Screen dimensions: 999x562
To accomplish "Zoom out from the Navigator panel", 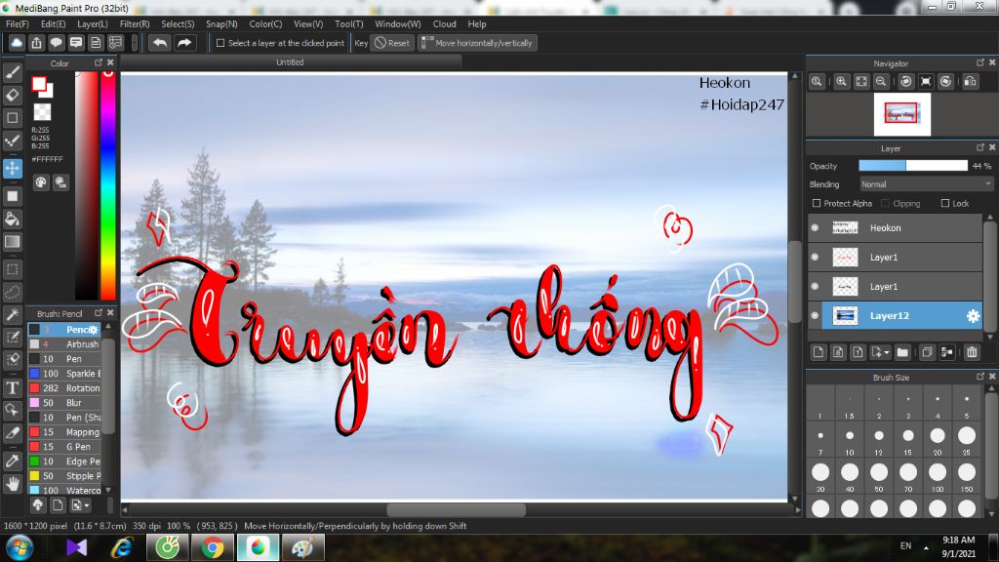I will click(x=881, y=82).
